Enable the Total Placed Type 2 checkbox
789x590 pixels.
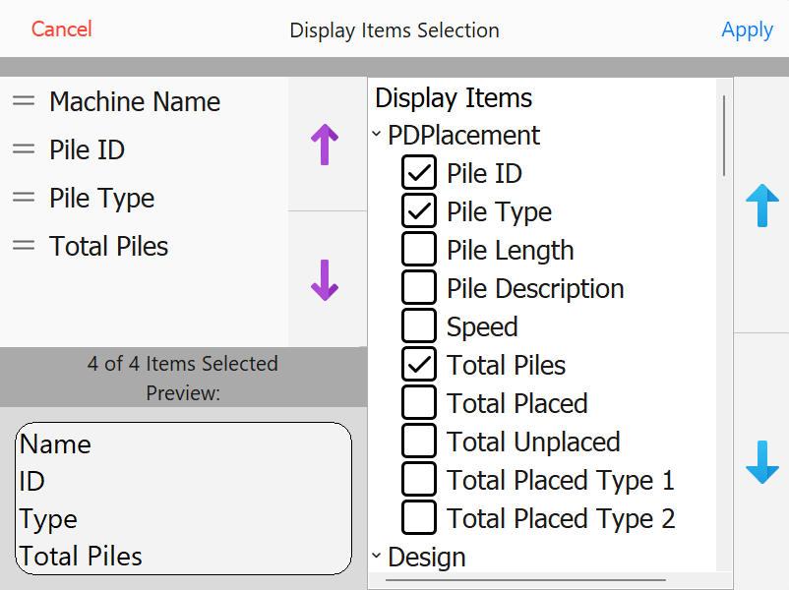(x=419, y=517)
